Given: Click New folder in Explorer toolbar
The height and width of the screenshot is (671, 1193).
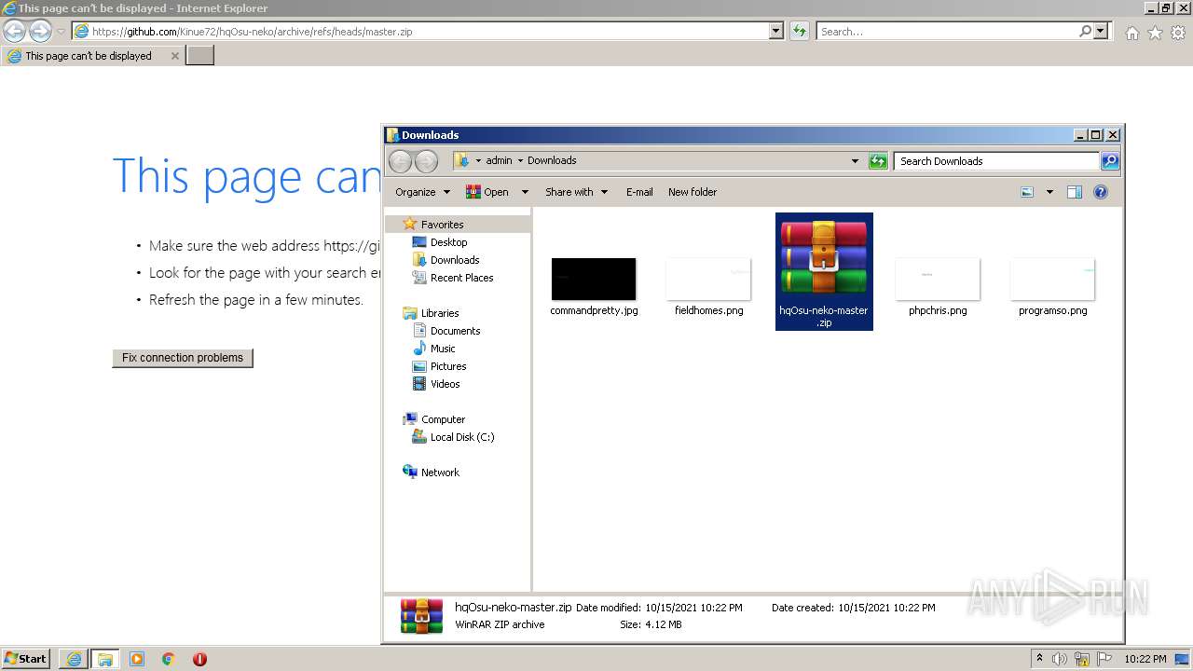Looking at the screenshot, I should point(692,192).
